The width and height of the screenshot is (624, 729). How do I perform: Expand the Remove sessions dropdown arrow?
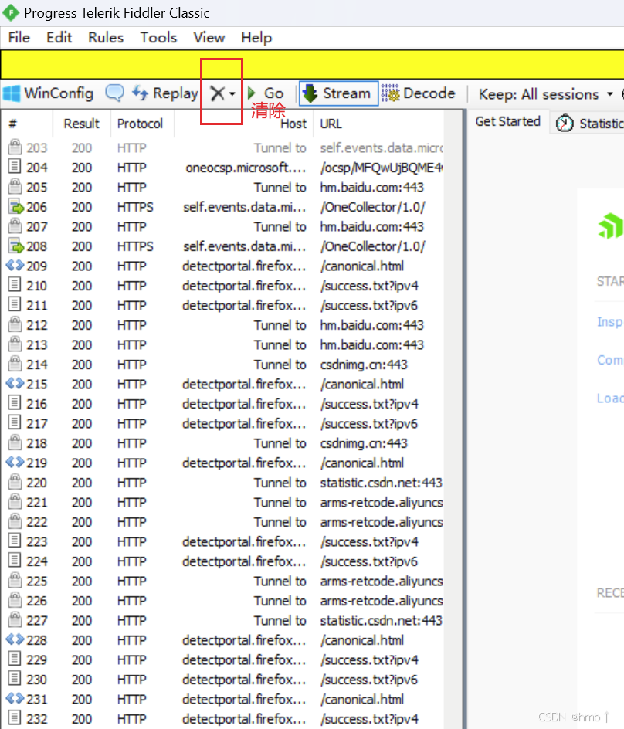232,94
